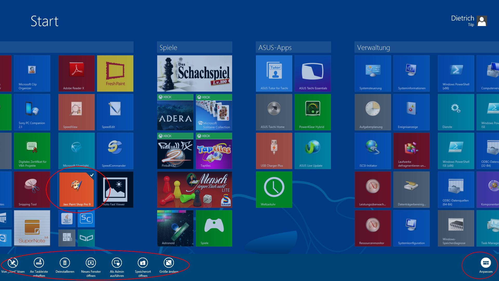This screenshot has height=281, width=499.
Task: Click 'Von Start lösen' unpin button
Action: tap(13, 263)
